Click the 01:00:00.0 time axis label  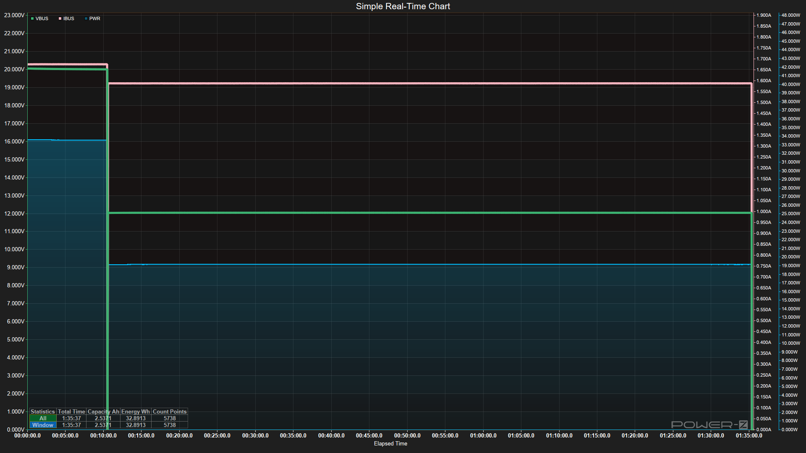tap(483, 435)
